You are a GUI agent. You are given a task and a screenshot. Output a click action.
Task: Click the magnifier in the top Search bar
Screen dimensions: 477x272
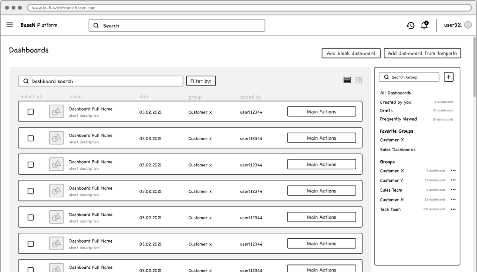tap(96, 26)
